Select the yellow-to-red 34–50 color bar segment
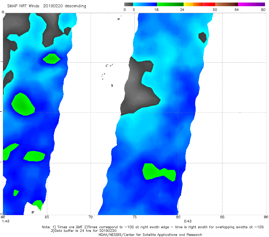This screenshot has width=269, height=237. 199,4
